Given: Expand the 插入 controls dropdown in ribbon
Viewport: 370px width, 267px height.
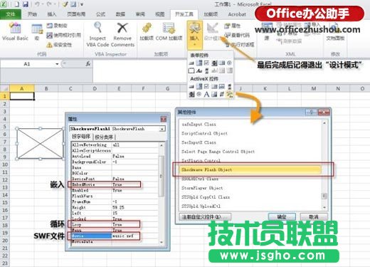Looking at the screenshot, I should point(194,35).
